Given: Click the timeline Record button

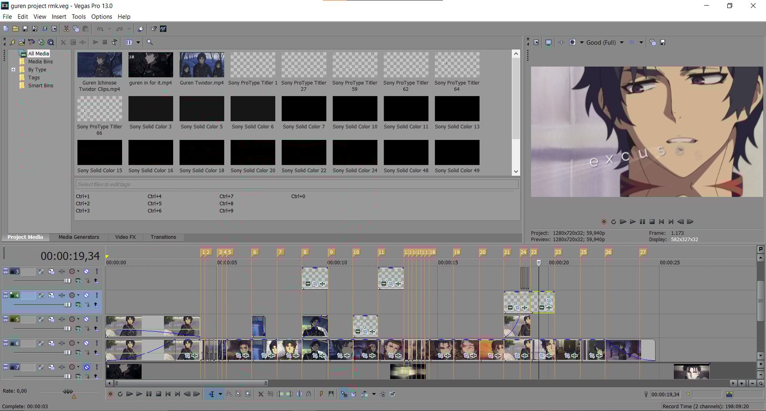Looking at the screenshot, I should (x=110, y=394).
